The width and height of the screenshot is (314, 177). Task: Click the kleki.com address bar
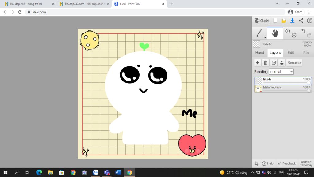pos(155,12)
